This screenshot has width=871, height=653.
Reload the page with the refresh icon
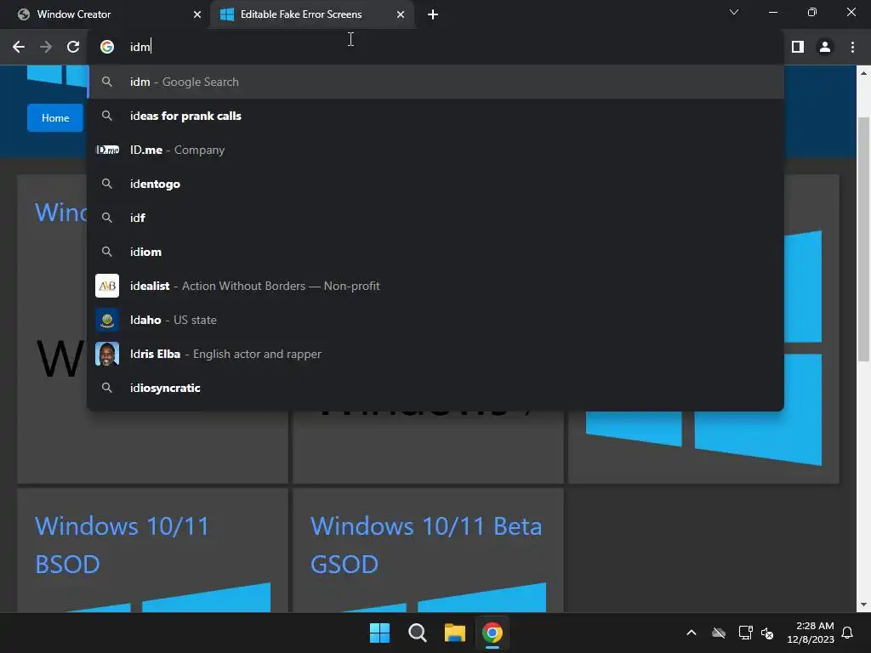pyautogui.click(x=73, y=47)
